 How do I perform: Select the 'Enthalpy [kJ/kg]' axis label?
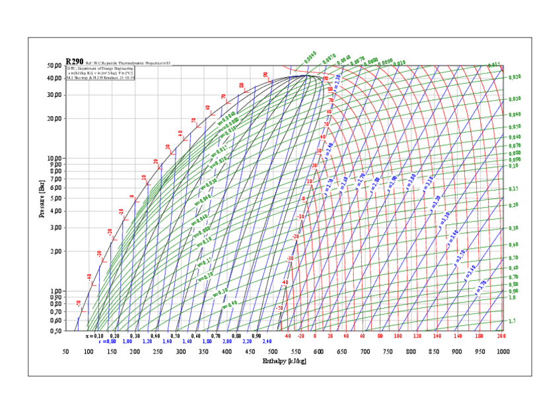click(284, 361)
